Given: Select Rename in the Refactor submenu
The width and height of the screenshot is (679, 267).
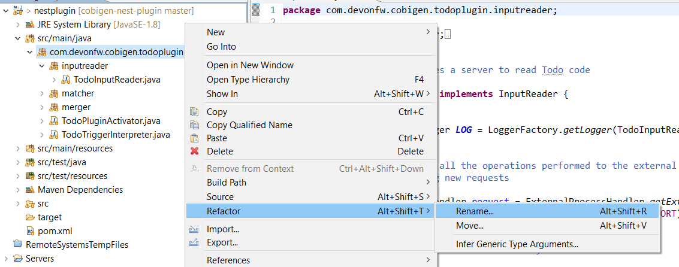Looking at the screenshot, I should tap(475, 211).
